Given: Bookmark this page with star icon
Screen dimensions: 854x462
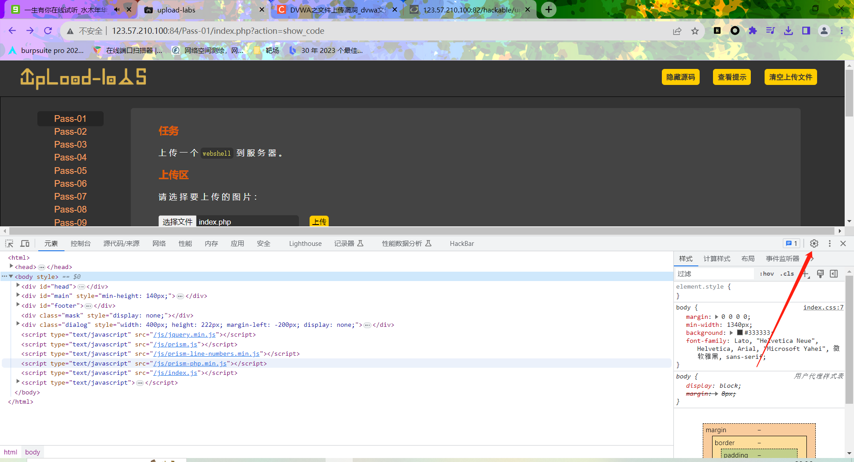Looking at the screenshot, I should pyautogui.click(x=695, y=31).
